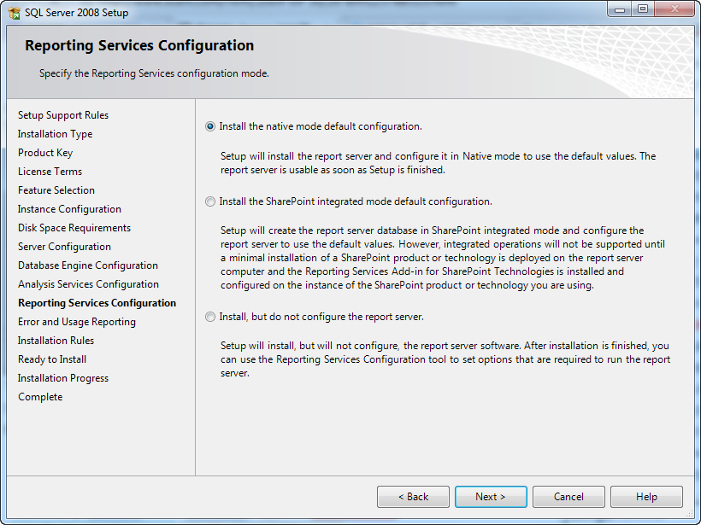The image size is (701, 525).
Task: Open the Help for this setup page
Action: coord(646,496)
